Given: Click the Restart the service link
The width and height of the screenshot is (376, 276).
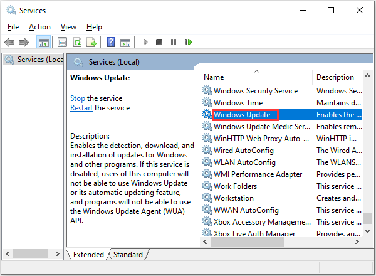Looking at the screenshot, I should pos(81,108).
